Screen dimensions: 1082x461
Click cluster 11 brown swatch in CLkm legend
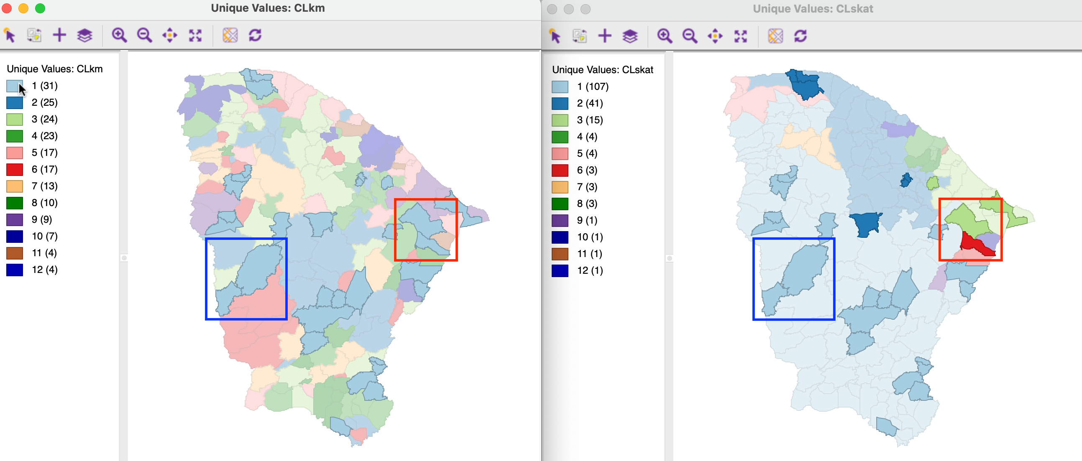[x=15, y=253]
